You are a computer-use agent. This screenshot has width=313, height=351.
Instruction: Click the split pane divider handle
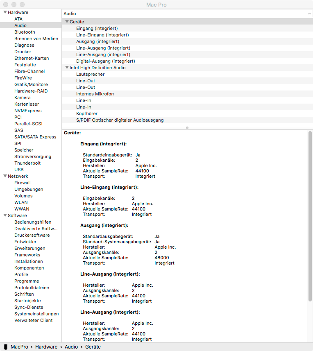187,128
